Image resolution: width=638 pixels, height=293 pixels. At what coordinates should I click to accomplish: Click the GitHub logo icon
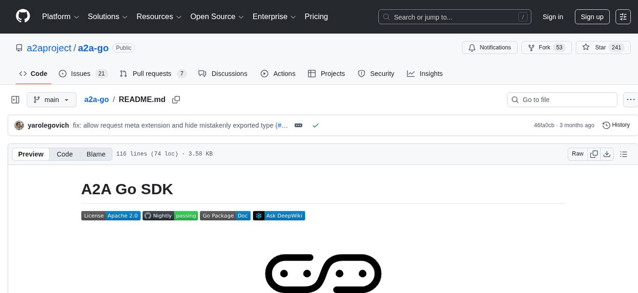tap(23, 16)
